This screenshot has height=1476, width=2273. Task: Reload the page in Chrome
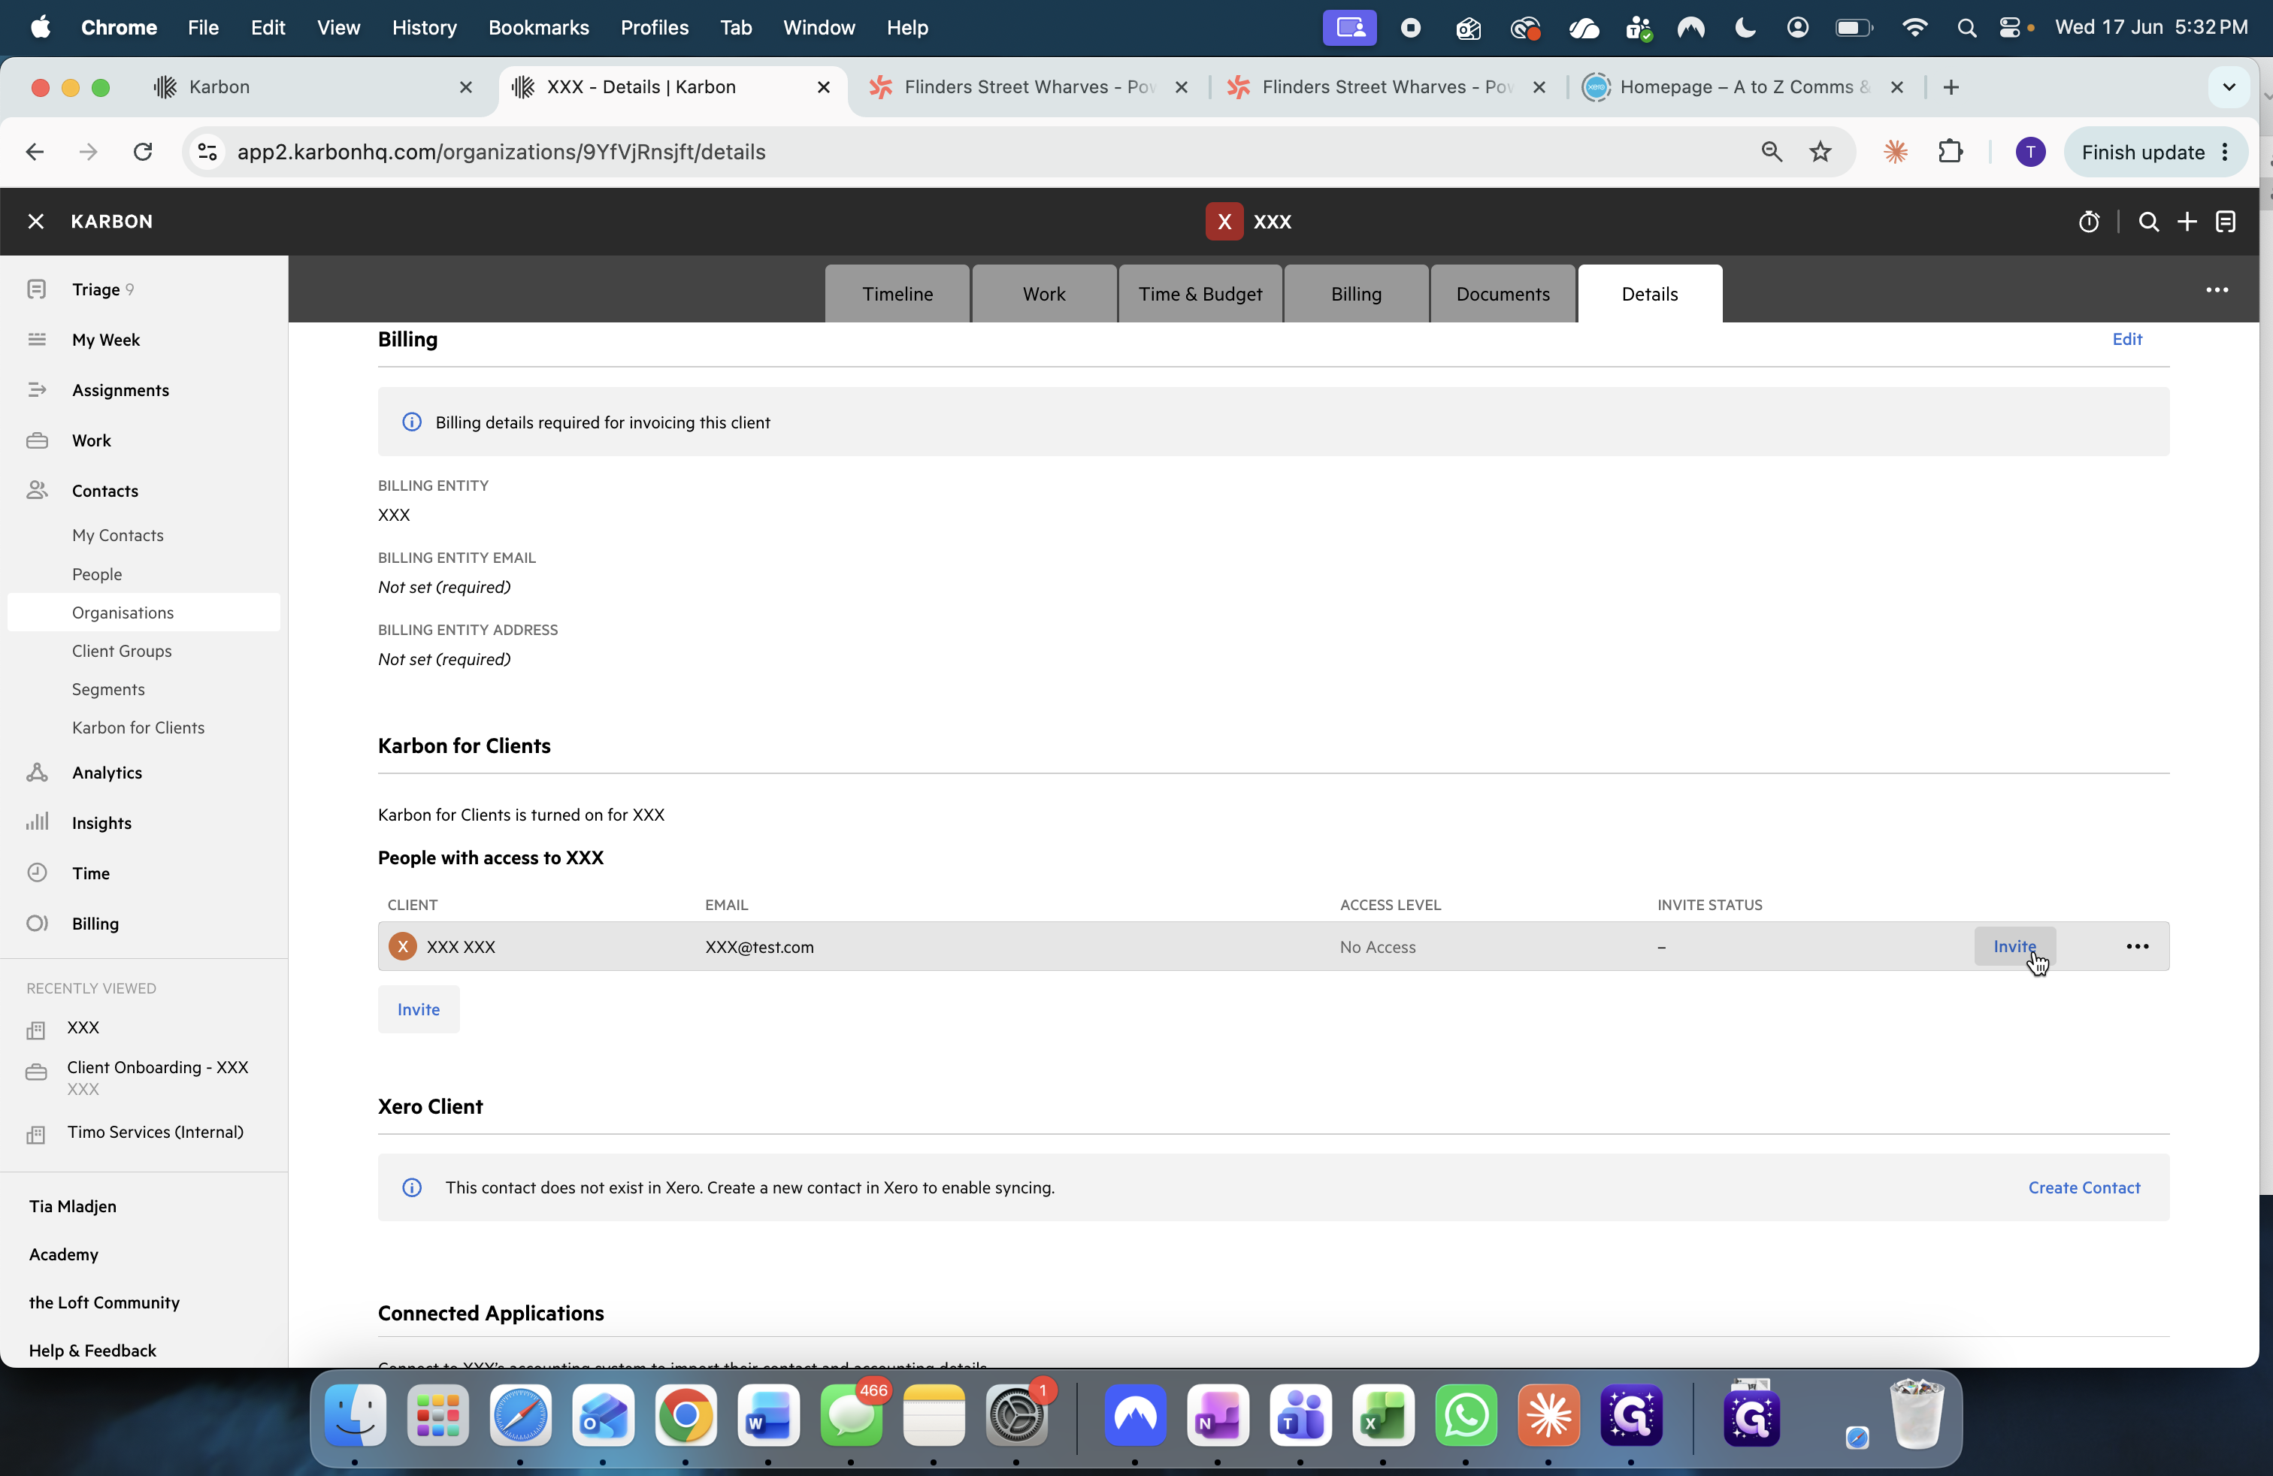[144, 152]
